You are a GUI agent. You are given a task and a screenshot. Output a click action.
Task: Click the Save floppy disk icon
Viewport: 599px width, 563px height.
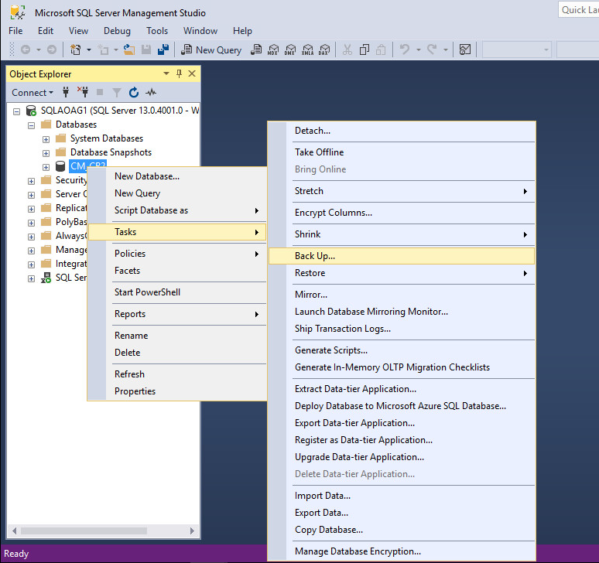(146, 49)
